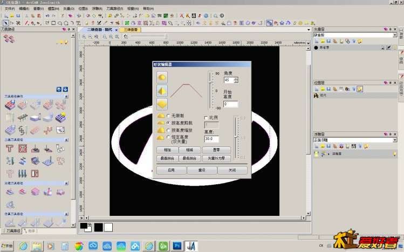This screenshot has height=252, width=404.
Task: Choose the 无限制 no-limit height option
Action: coord(168,116)
